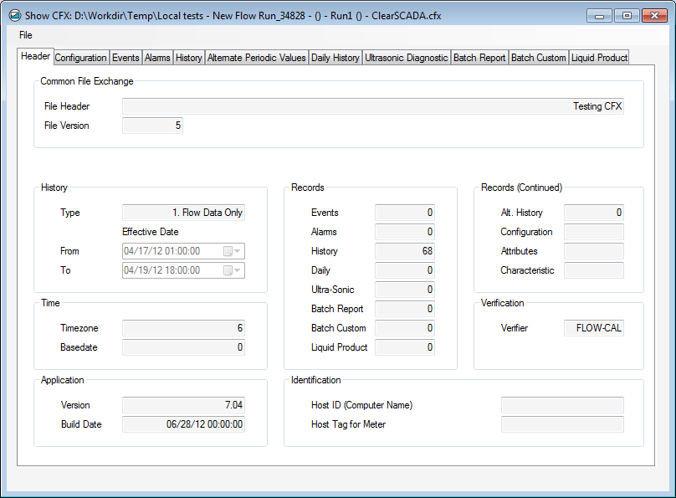Viewport: 676px width, 498px height.
Task: Select the Alarms tab
Action: click(157, 58)
